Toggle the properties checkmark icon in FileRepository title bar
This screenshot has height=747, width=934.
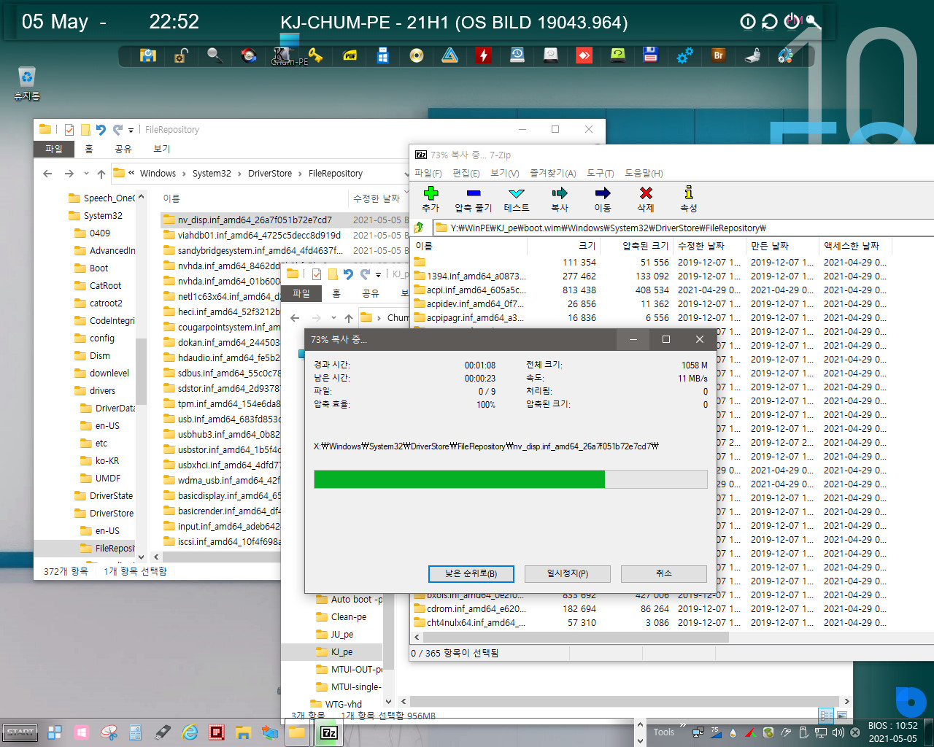coord(69,130)
